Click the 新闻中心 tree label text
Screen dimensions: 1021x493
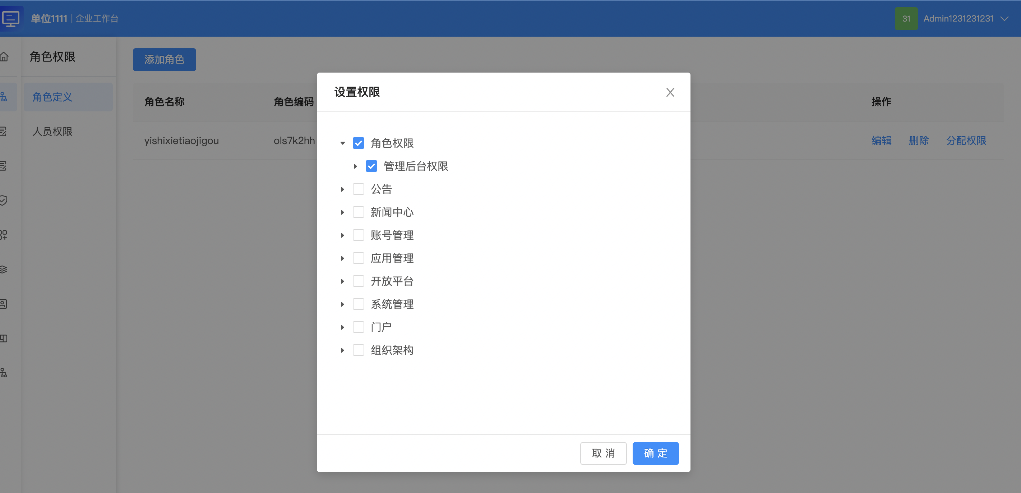pos(392,212)
